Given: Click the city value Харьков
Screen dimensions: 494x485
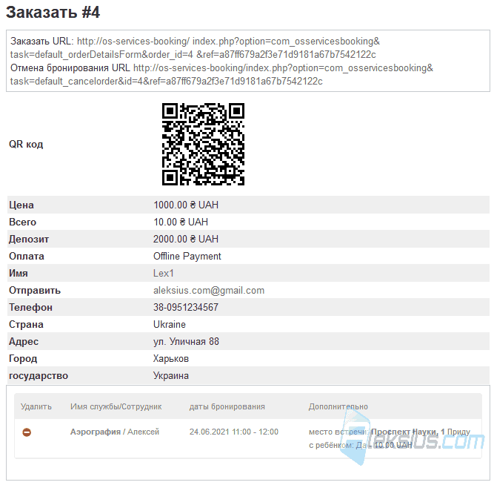Looking at the screenshot, I should pyautogui.click(x=171, y=359).
